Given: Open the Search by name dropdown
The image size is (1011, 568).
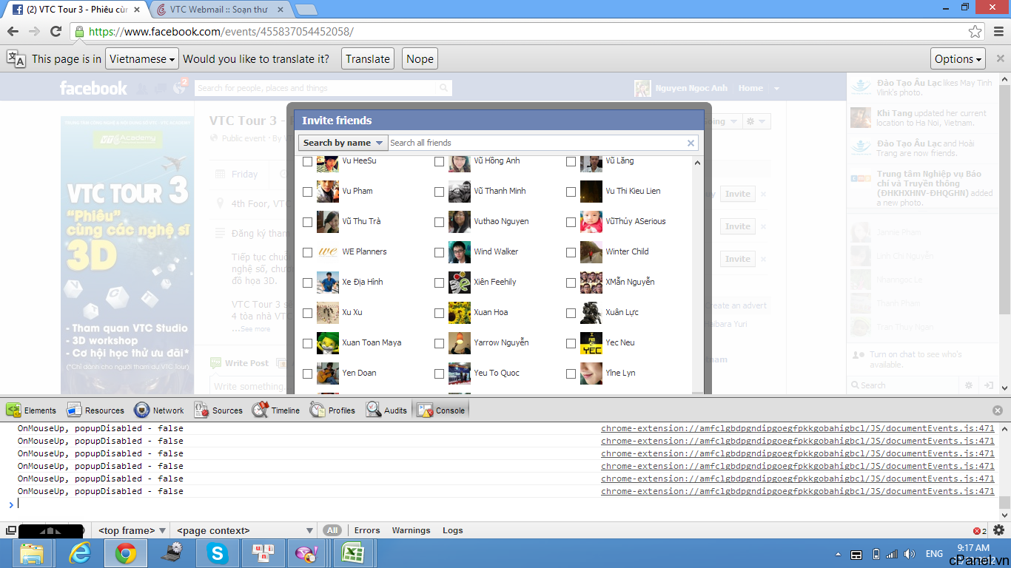Looking at the screenshot, I should coord(343,143).
